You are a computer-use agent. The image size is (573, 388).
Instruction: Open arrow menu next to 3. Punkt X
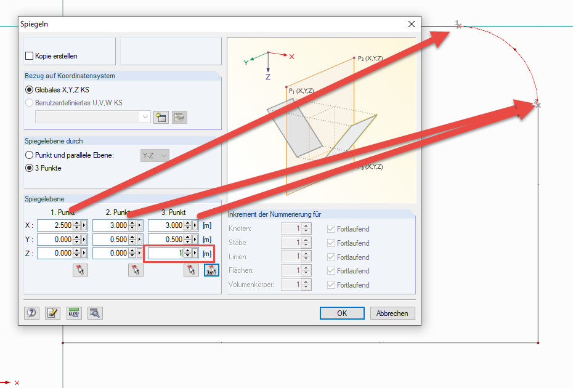pos(195,225)
